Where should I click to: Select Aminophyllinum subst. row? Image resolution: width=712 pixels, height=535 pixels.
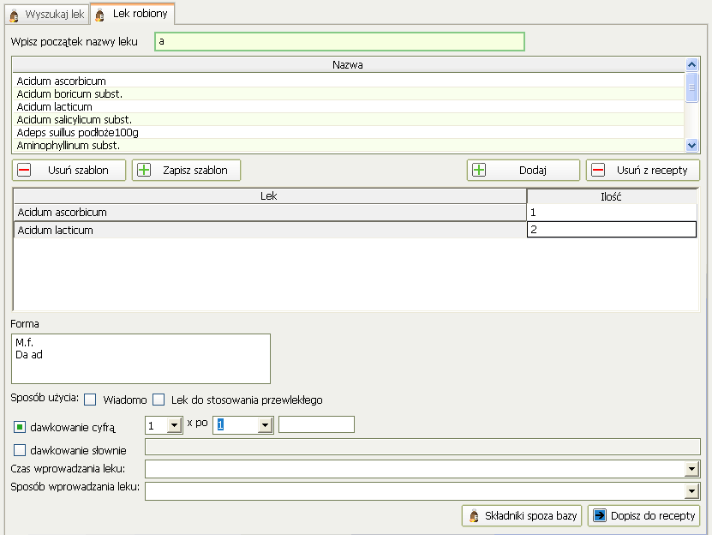(x=348, y=146)
